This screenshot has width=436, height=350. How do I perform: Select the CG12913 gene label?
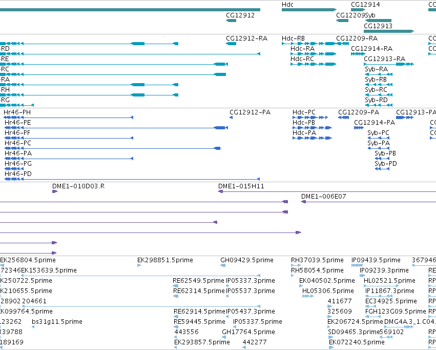(x=378, y=26)
